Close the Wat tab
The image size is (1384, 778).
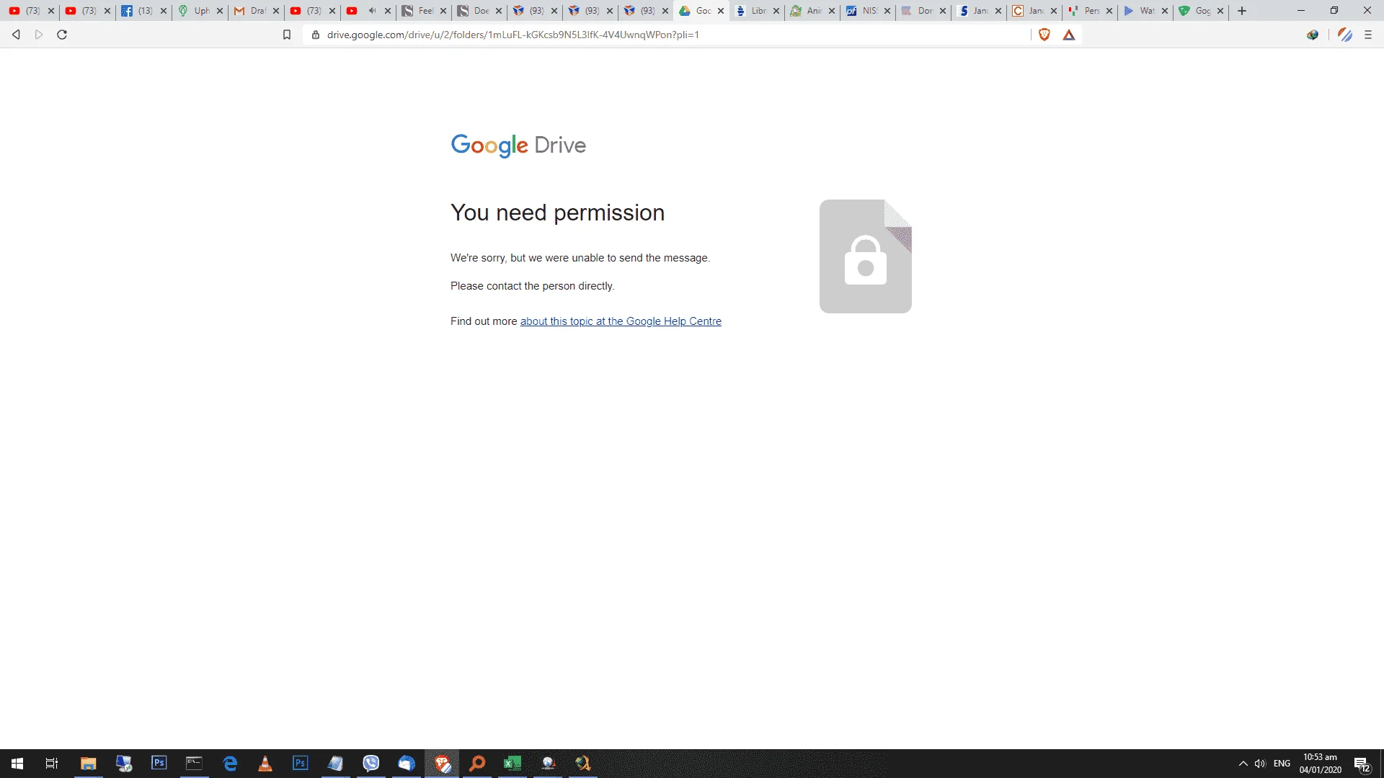[1165, 11]
